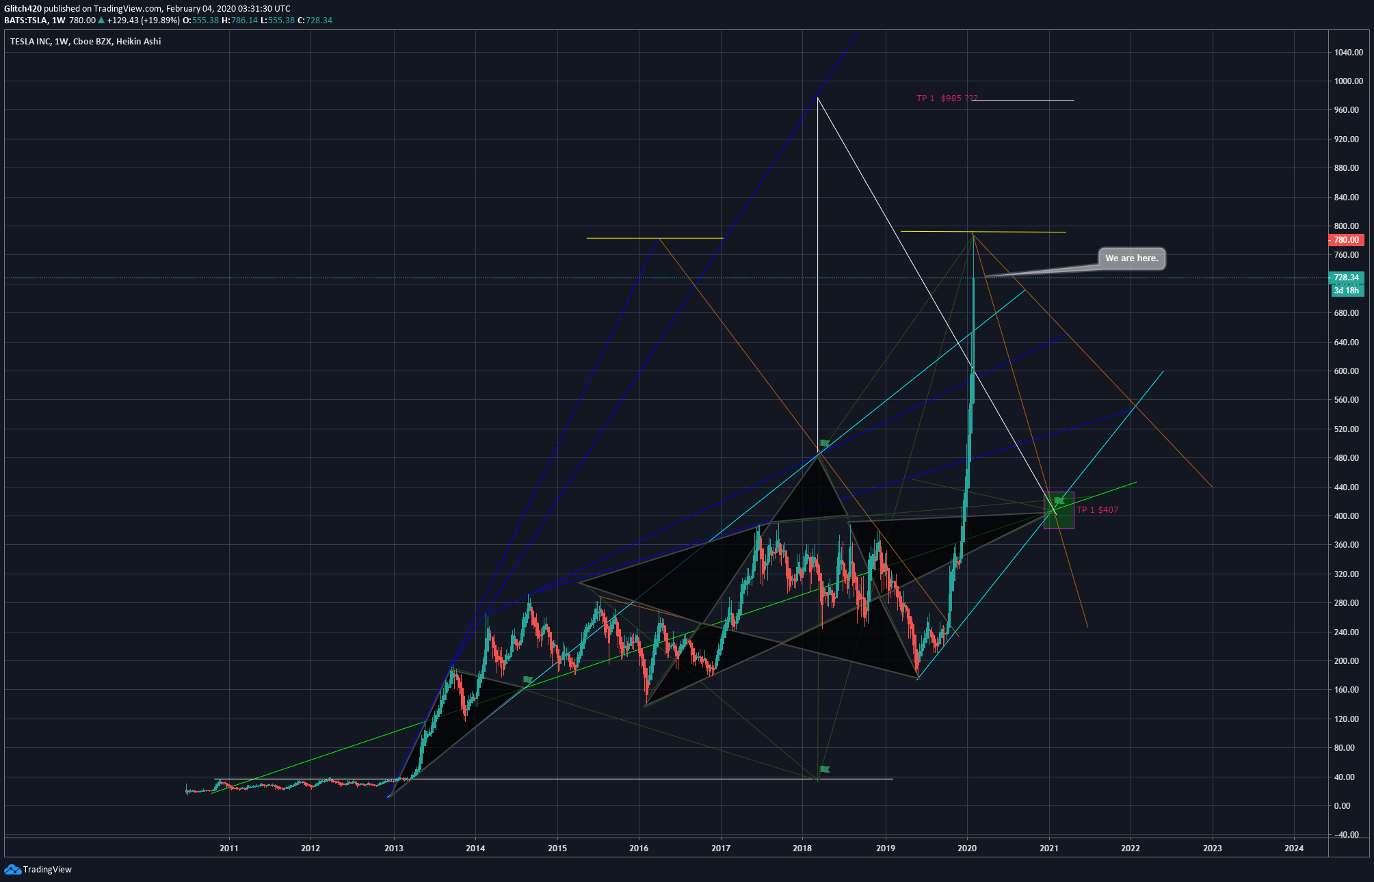1374x882 pixels.
Task: Click the 2021 label on the time axis
Action: pos(1049,848)
